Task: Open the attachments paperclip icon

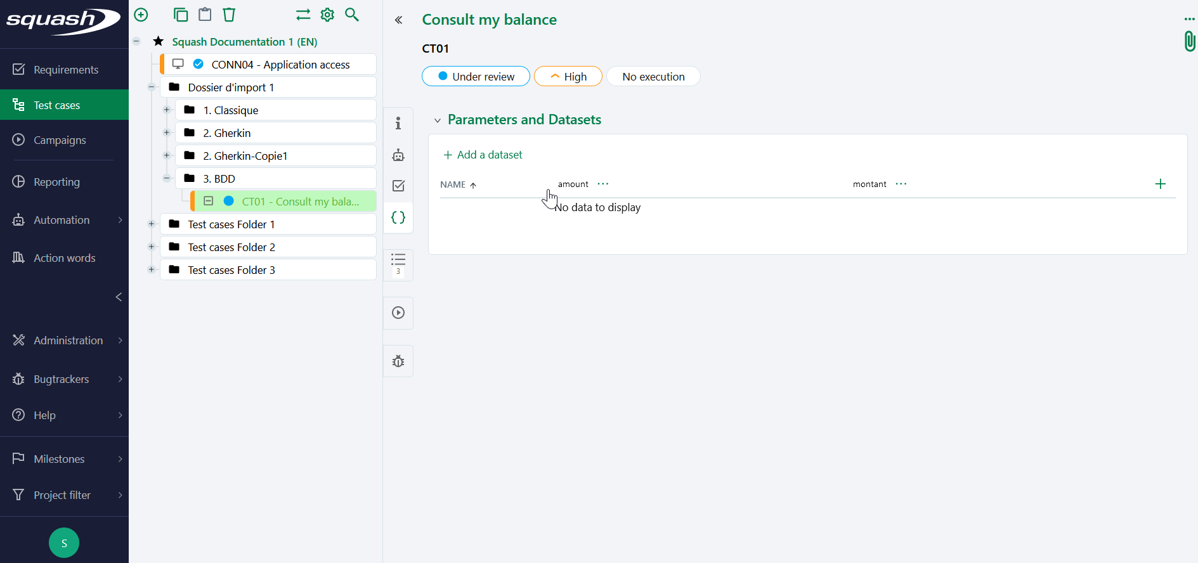Action: pyautogui.click(x=1189, y=42)
